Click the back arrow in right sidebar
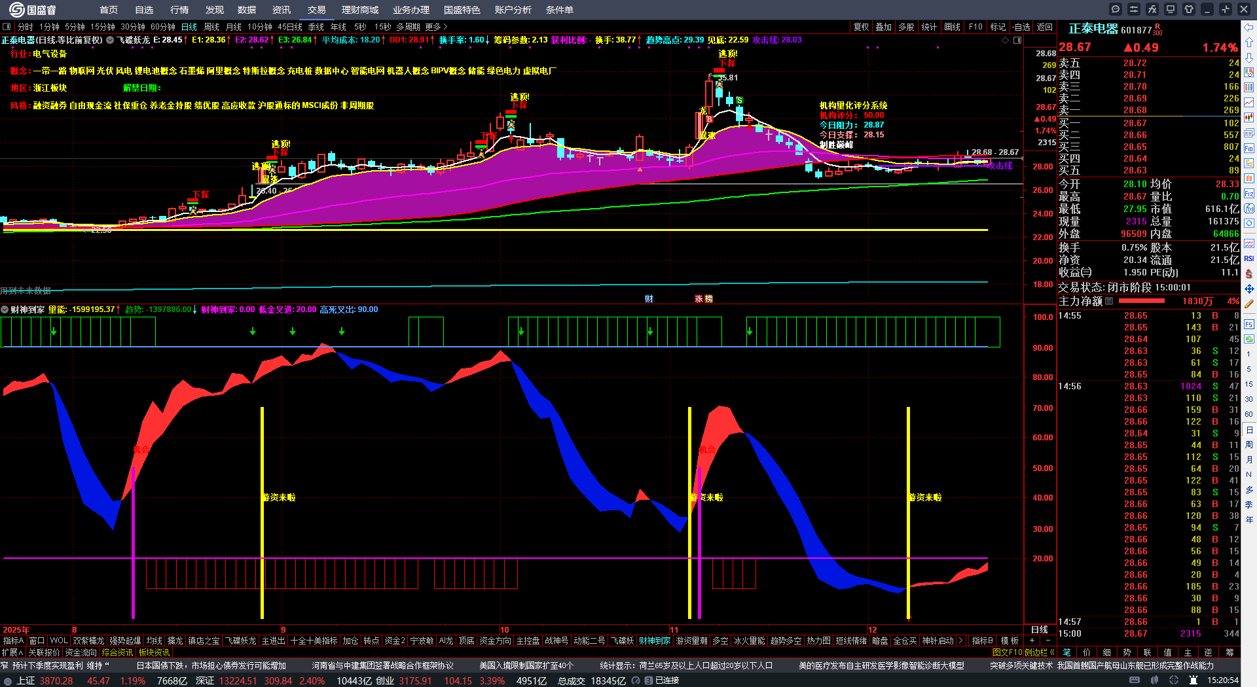This screenshot has height=687, width=1257. pos(1249,27)
